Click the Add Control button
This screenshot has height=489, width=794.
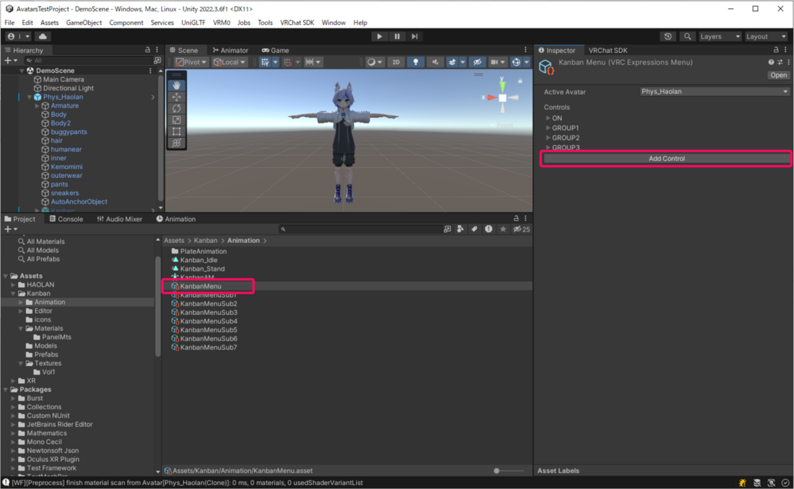[x=666, y=159]
